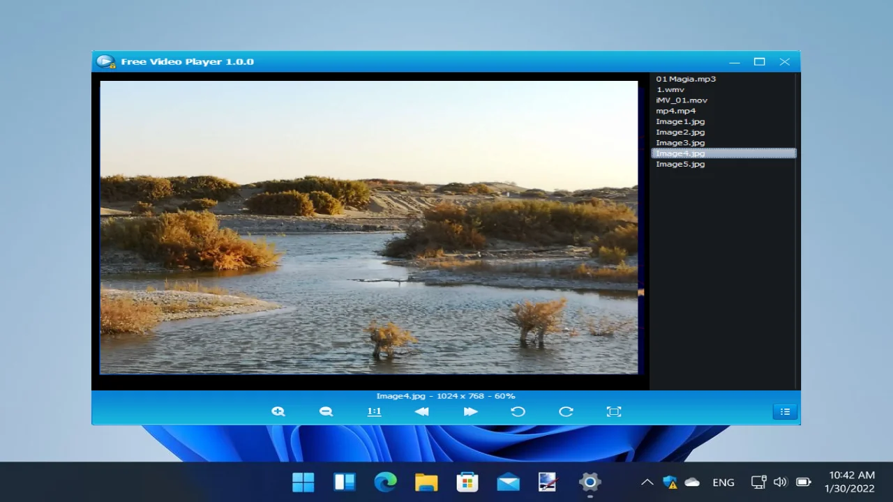This screenshot has height=502, width=893.
Task: Close the Free Video Player window
Action: (x=785, y=61)
